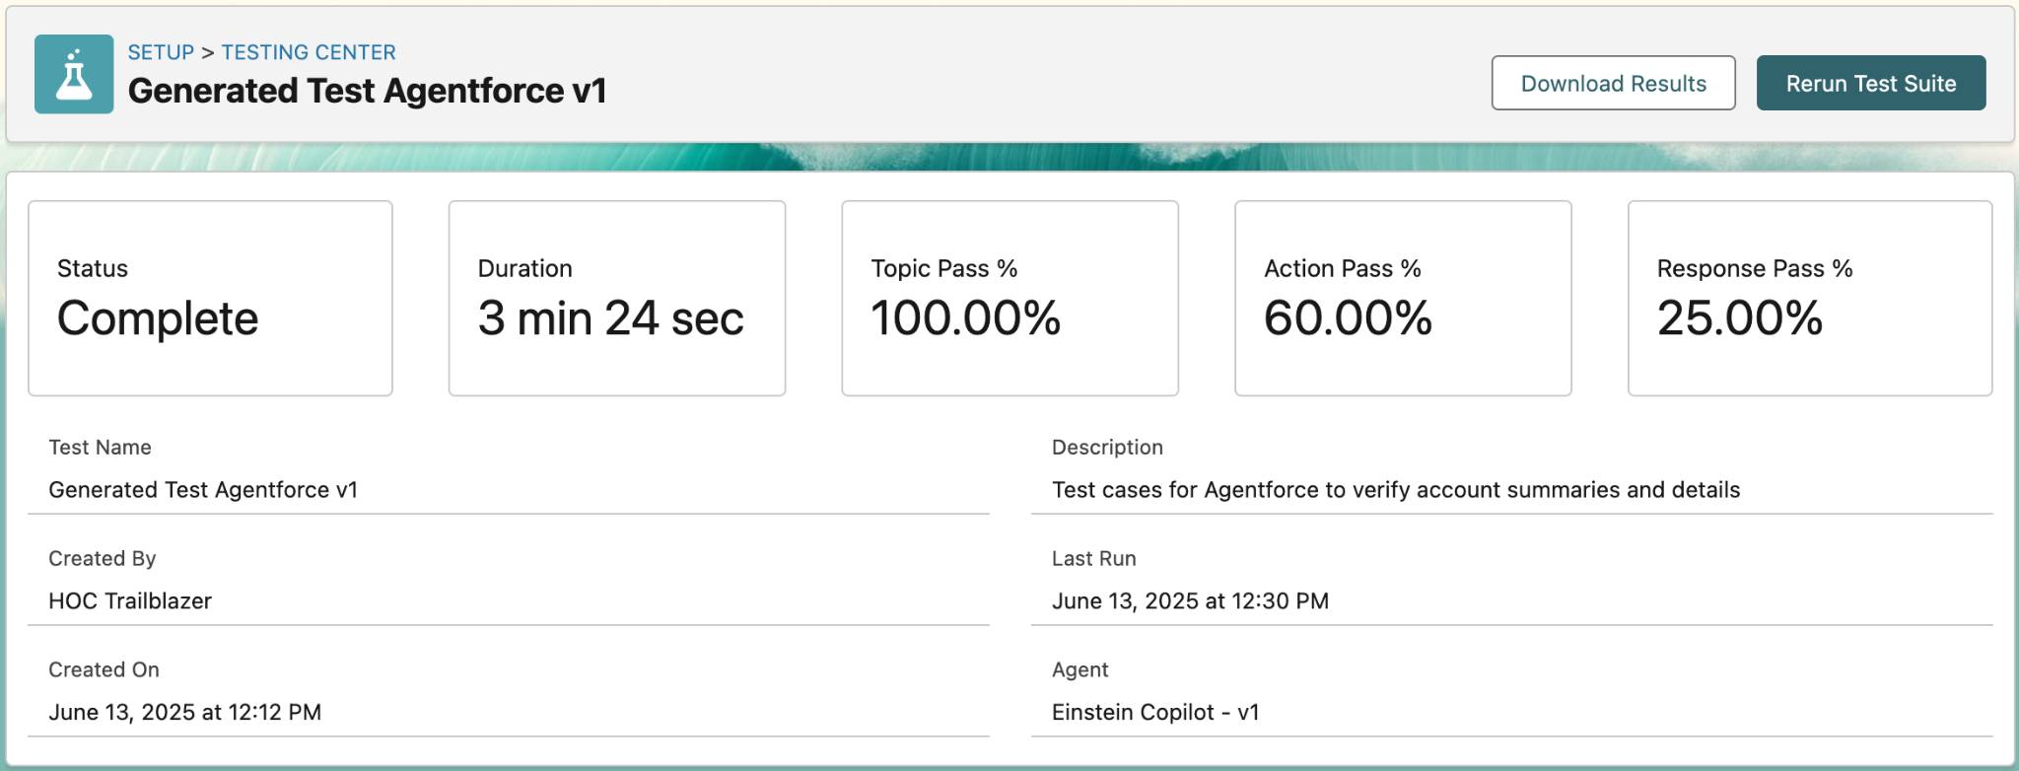
Task: Click the 60.00% Action Pass value
Action: point(1348,317)
